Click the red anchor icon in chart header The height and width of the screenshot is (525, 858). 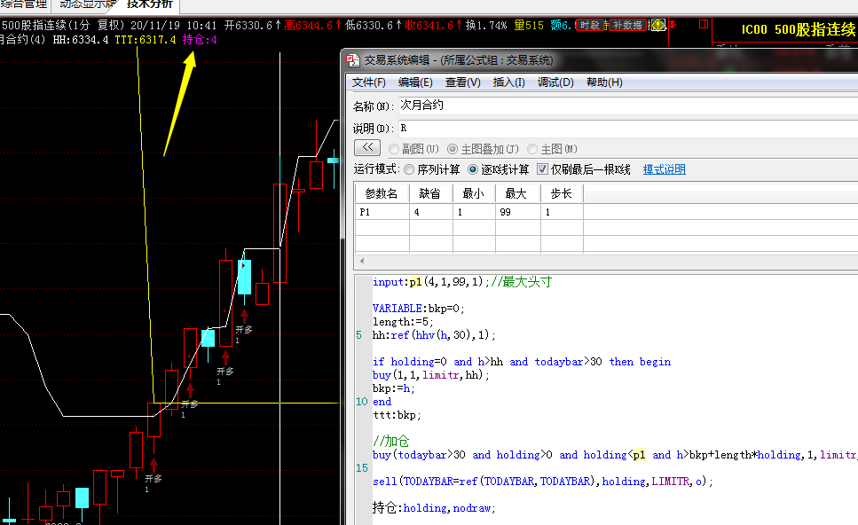click(673, 24)
